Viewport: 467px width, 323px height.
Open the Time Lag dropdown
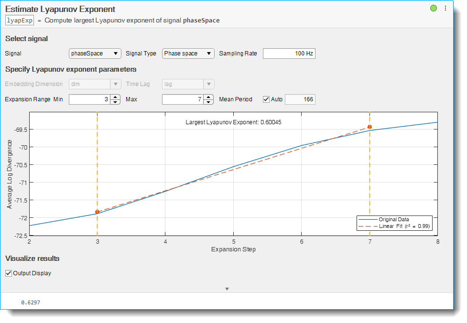(187, 84)
